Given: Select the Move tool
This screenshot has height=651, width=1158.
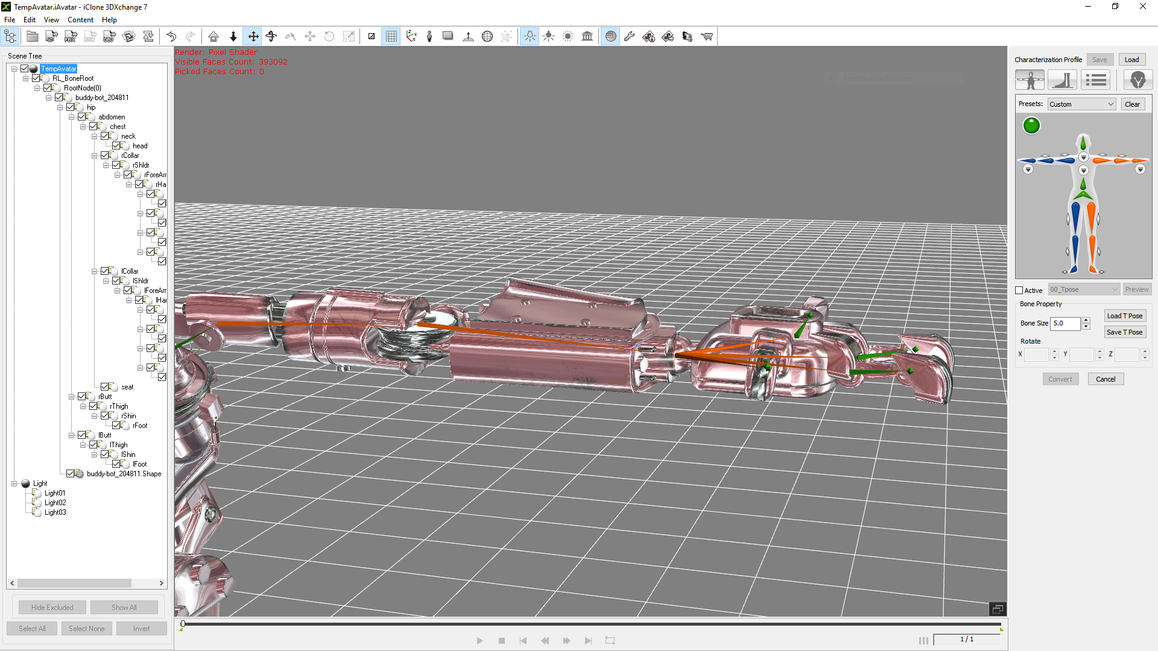Looking at the screenshot, I should 253,37.
